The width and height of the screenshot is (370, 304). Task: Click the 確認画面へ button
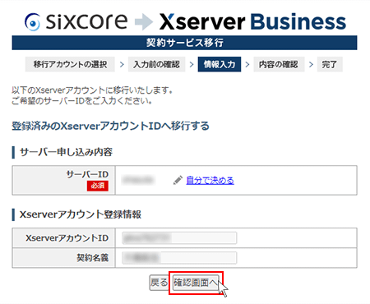196,283
